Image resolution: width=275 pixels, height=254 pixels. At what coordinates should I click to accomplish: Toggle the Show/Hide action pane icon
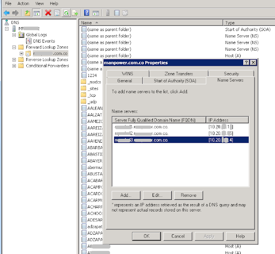click(96, 13)
